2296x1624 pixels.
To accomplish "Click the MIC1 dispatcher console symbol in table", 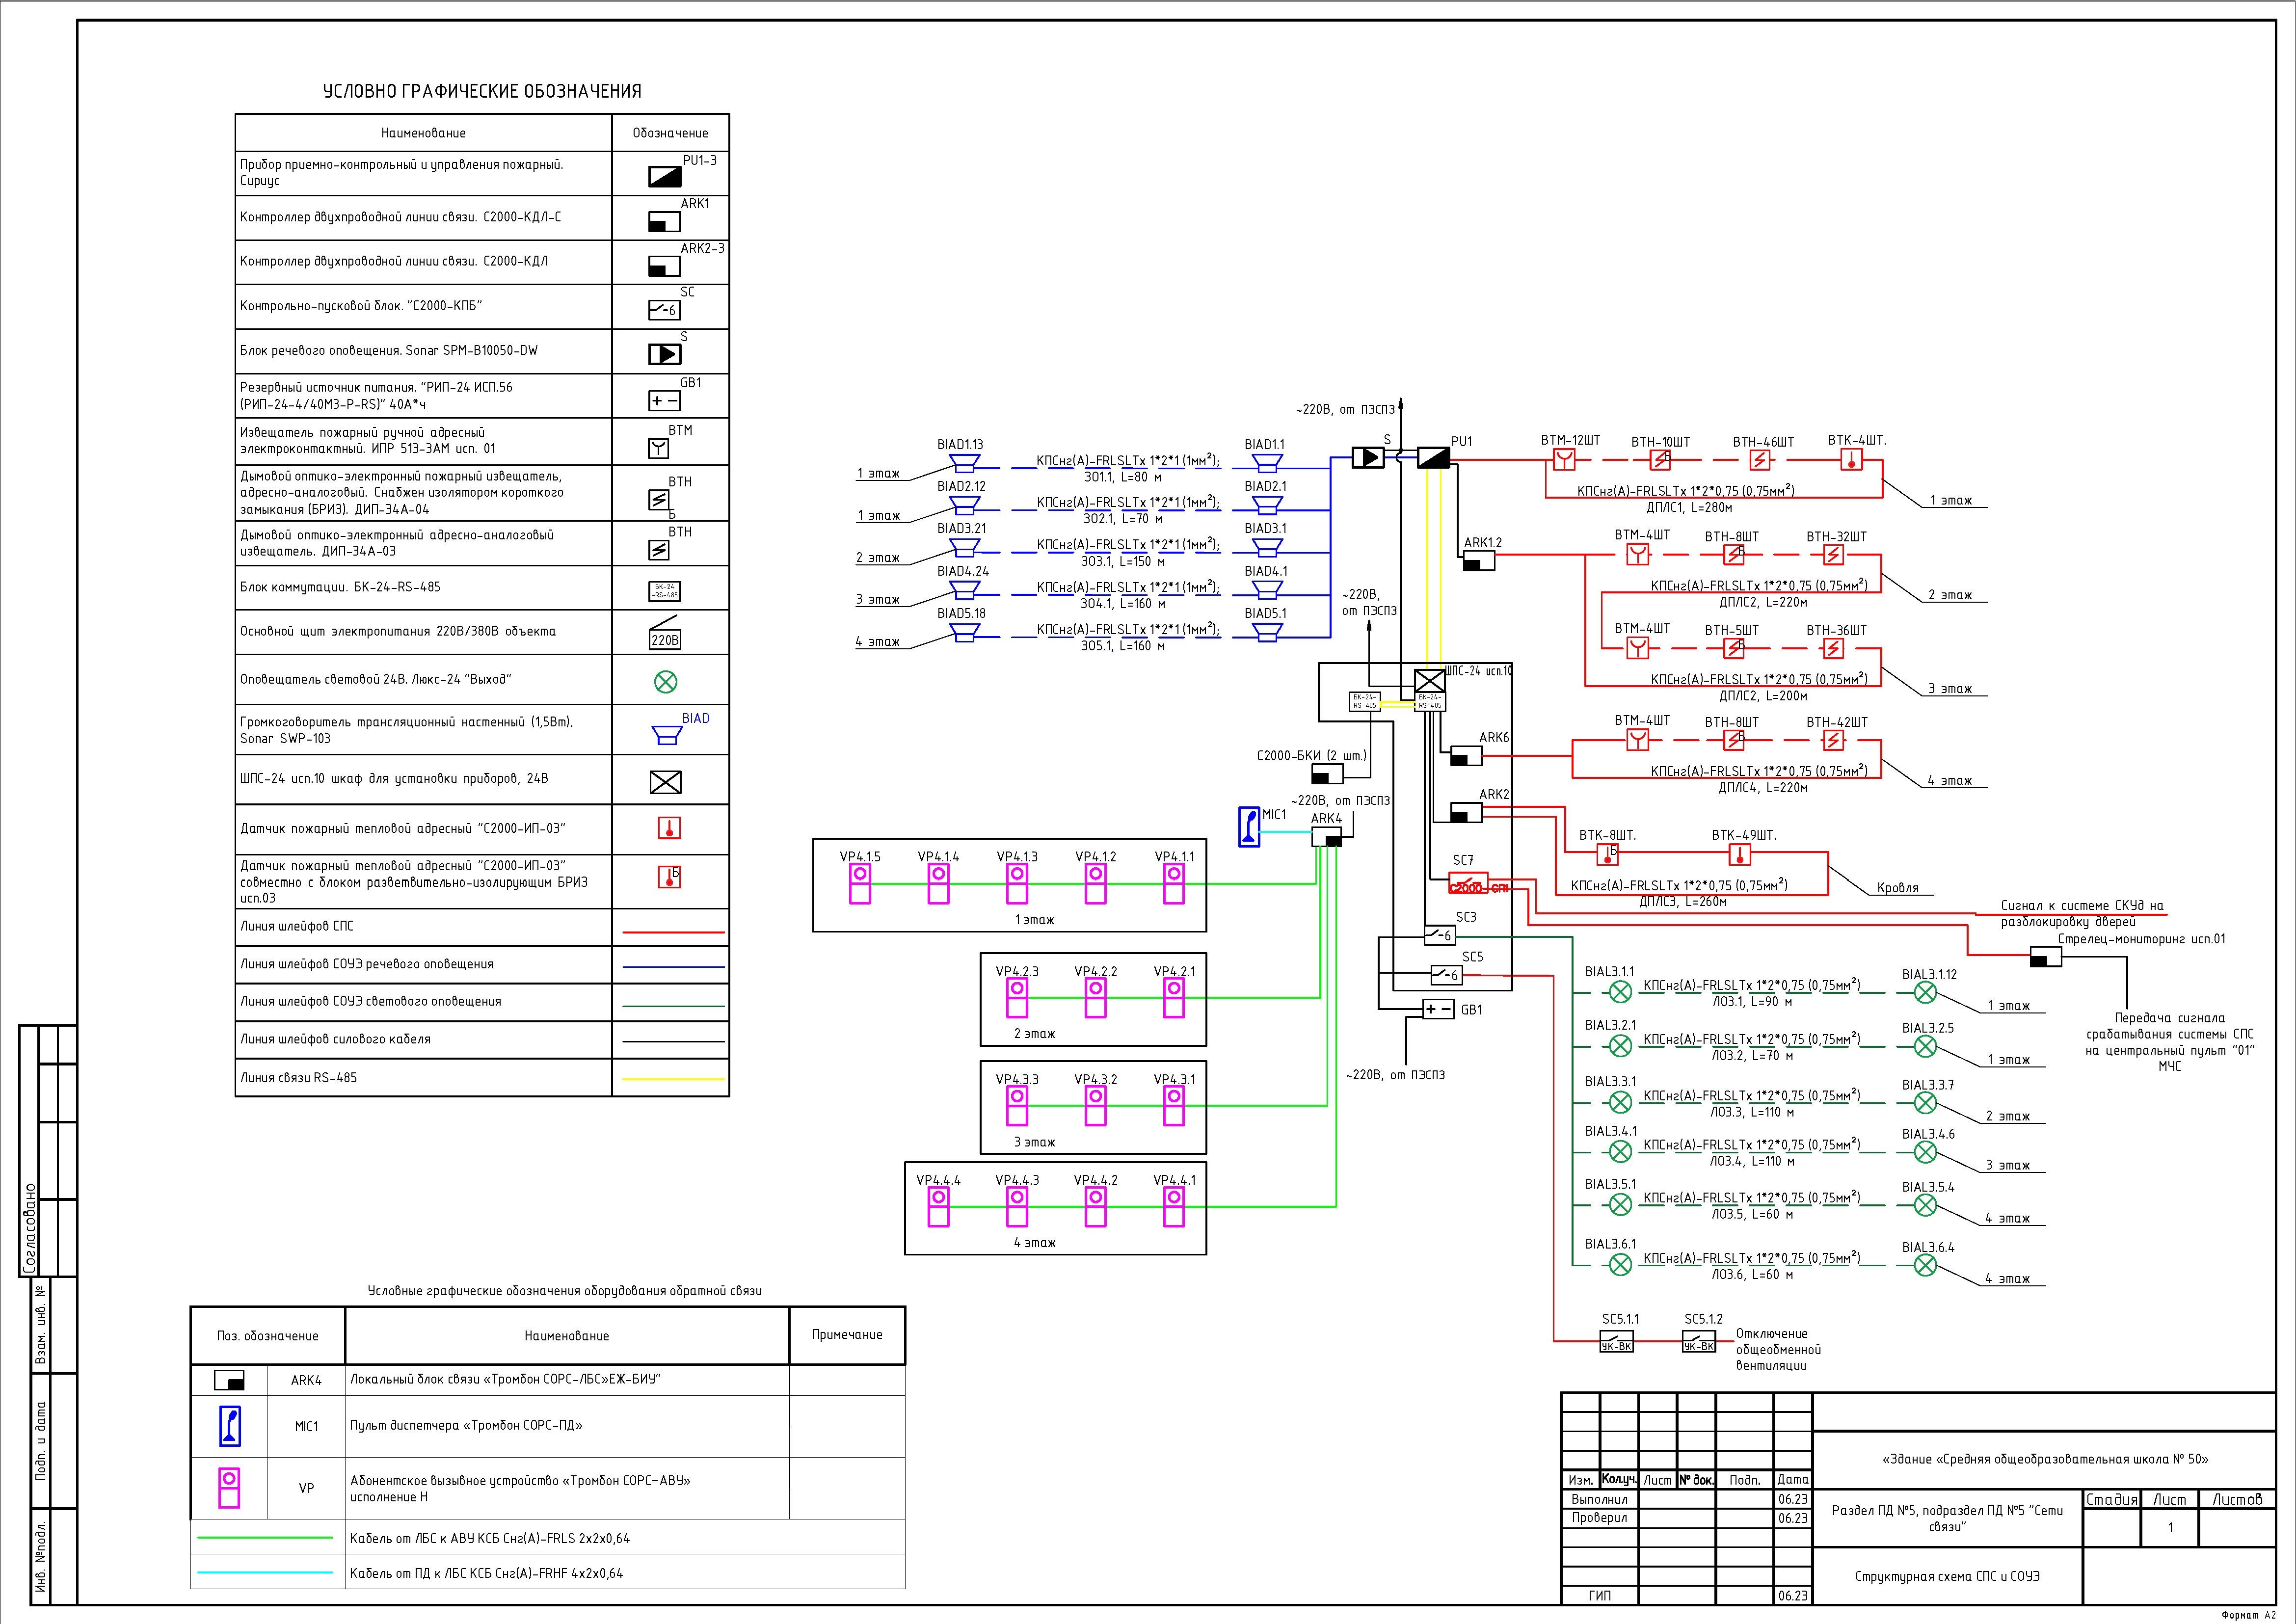I will (x=230, y=1427).
